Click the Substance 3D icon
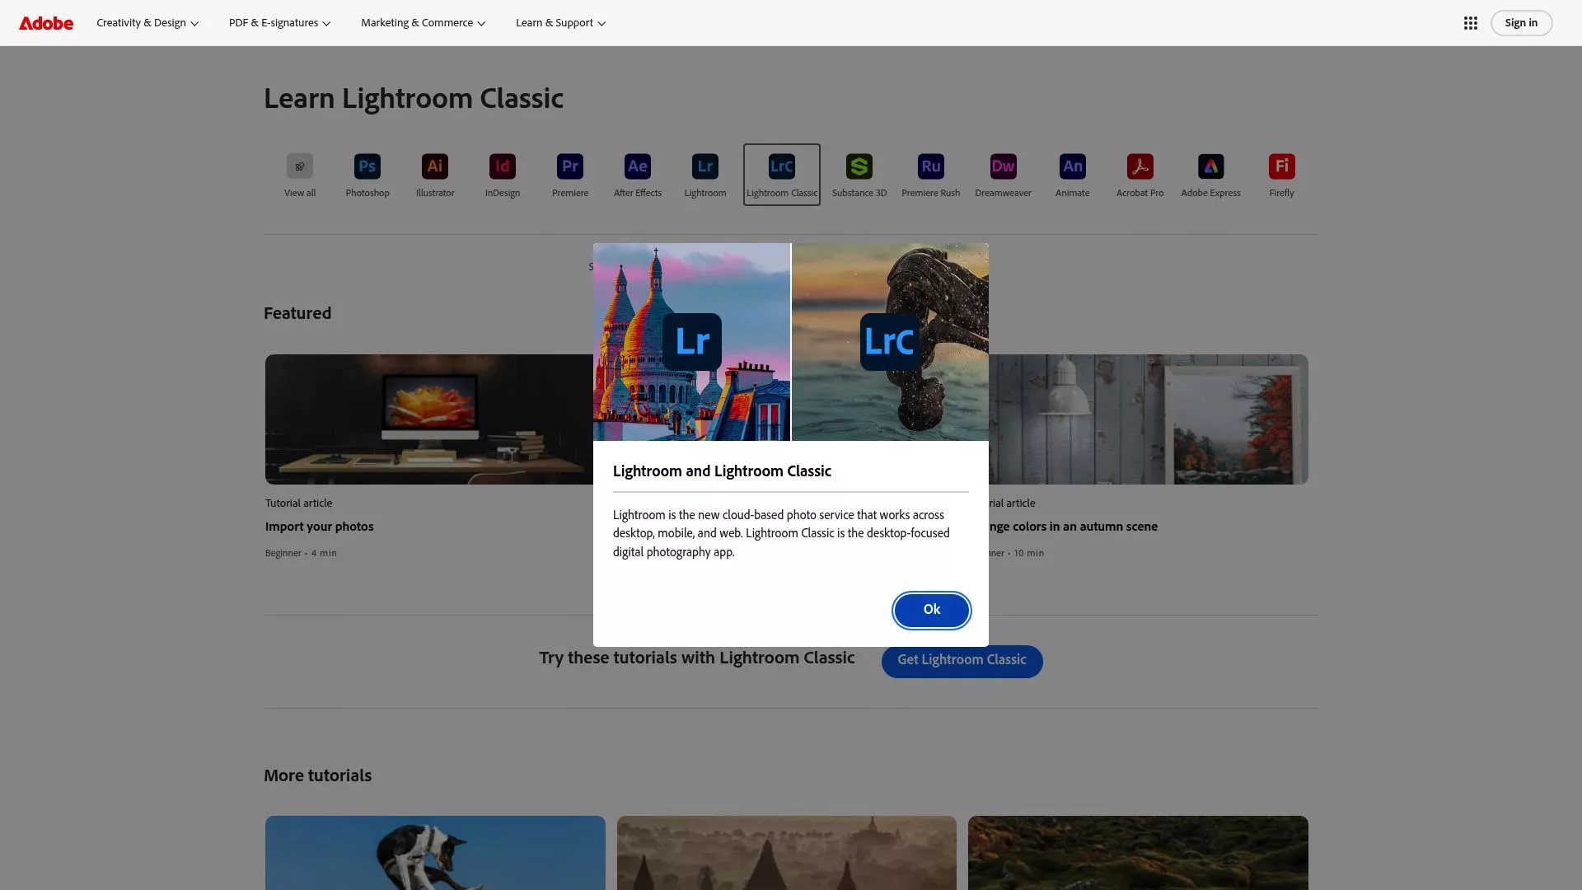 (x=859, y=166)
